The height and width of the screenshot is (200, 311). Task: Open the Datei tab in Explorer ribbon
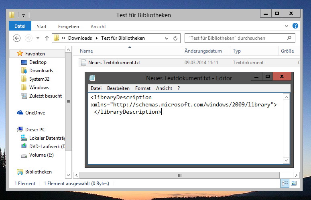coord(20,26)
